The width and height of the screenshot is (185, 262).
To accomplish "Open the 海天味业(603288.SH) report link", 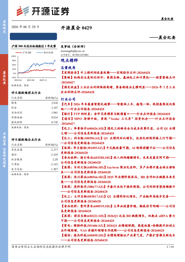I will (x=118, y=160).
